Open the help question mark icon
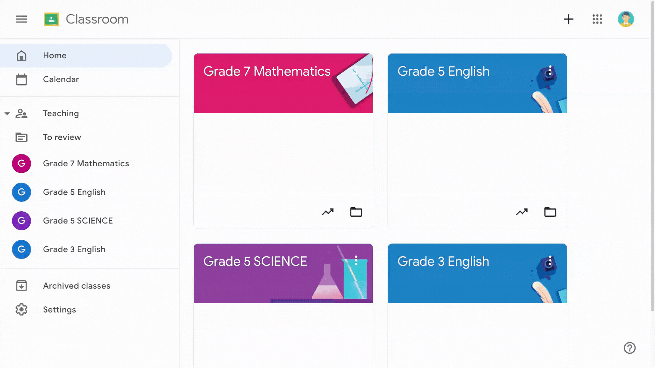This screenshot has width=655, height=368. (x=630, y=348)
